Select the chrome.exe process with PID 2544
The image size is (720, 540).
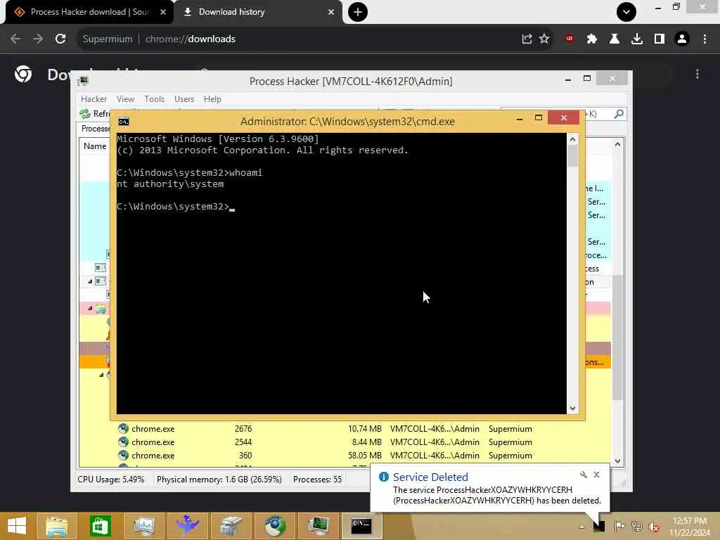click(x=345, y=442)
